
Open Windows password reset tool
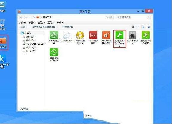tap(106, 38)
